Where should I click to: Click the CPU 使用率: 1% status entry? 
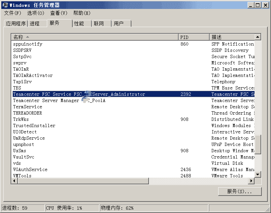click(x=72, y=208)
